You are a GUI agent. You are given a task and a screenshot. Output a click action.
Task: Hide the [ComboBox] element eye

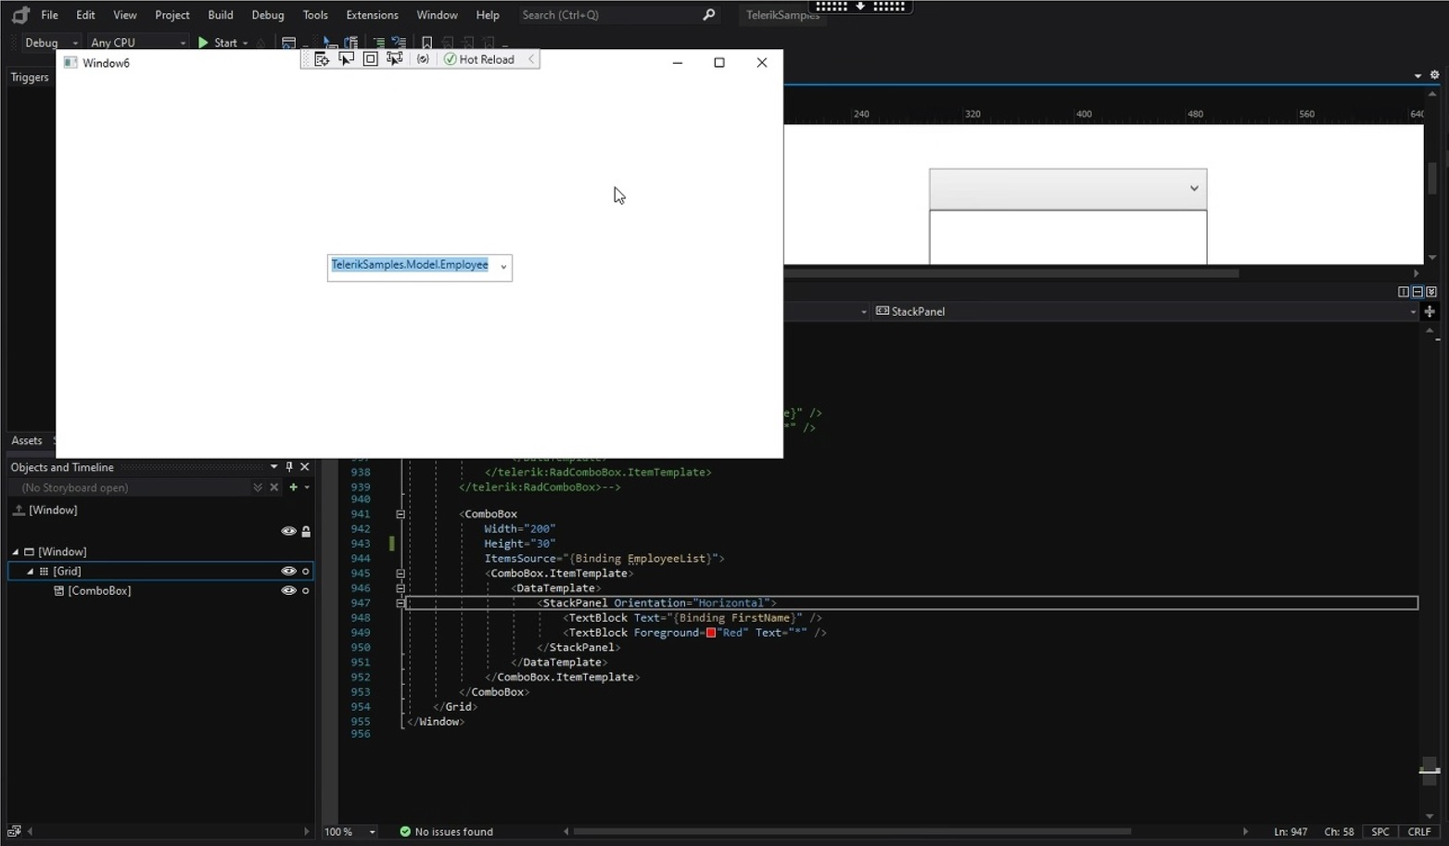pos(288,591)
